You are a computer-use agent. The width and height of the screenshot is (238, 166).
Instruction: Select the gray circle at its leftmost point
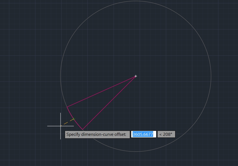pyautogui.click(x=60, y=76)
